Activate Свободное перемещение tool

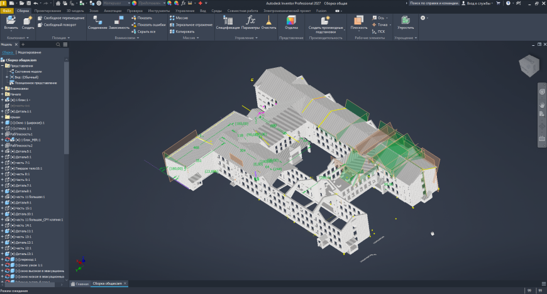click(61, 18)
